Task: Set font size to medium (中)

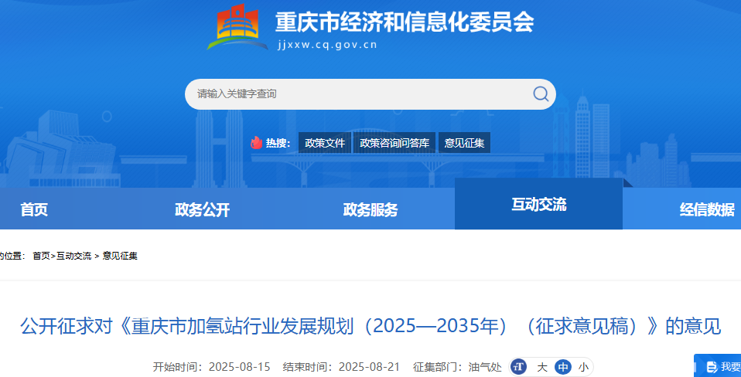Action: (x=563, y=367)
